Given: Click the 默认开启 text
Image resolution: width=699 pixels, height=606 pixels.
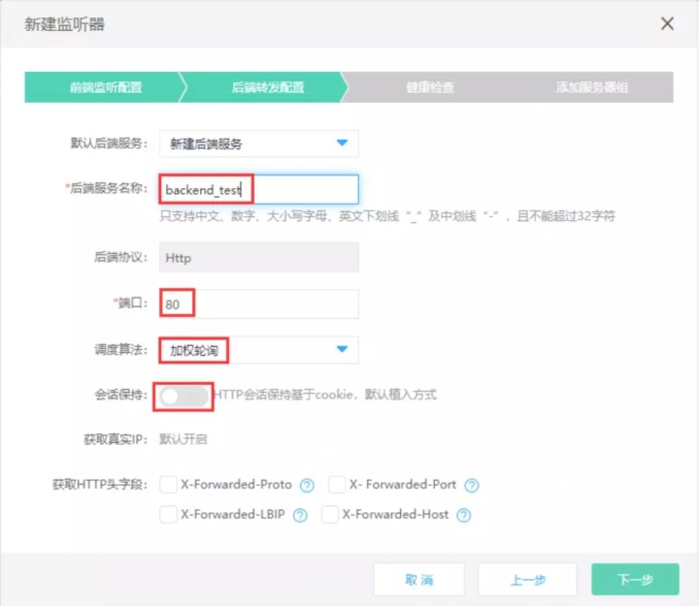Looking at the screenshot, I should [x=183, y=439].
